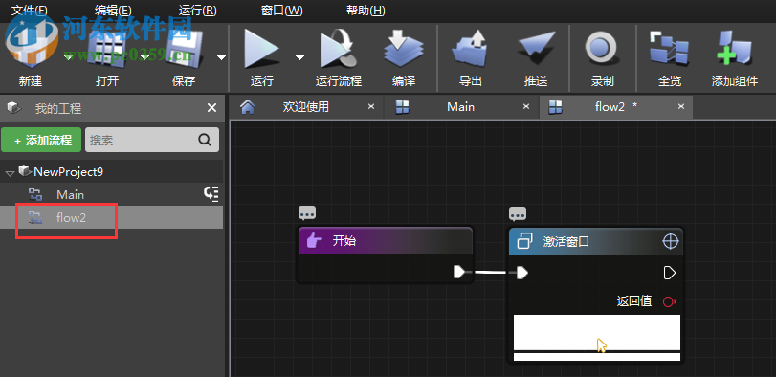Open the 运行(R) menu
Viewport: 776px width, 377px height.
coord(197,11)
